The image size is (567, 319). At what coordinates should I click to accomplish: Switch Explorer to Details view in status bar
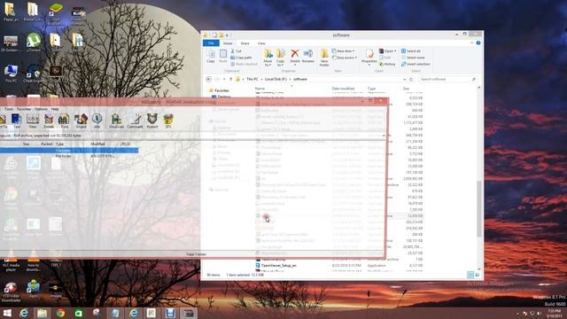click(470, 275)
